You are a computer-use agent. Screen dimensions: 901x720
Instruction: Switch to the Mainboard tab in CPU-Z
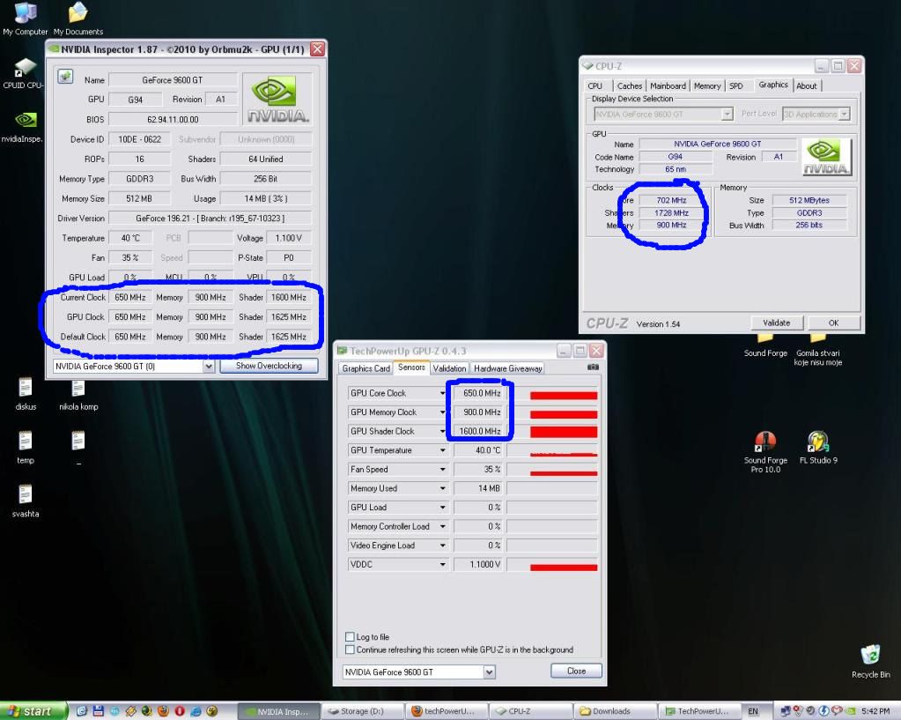tap(668, 85)
